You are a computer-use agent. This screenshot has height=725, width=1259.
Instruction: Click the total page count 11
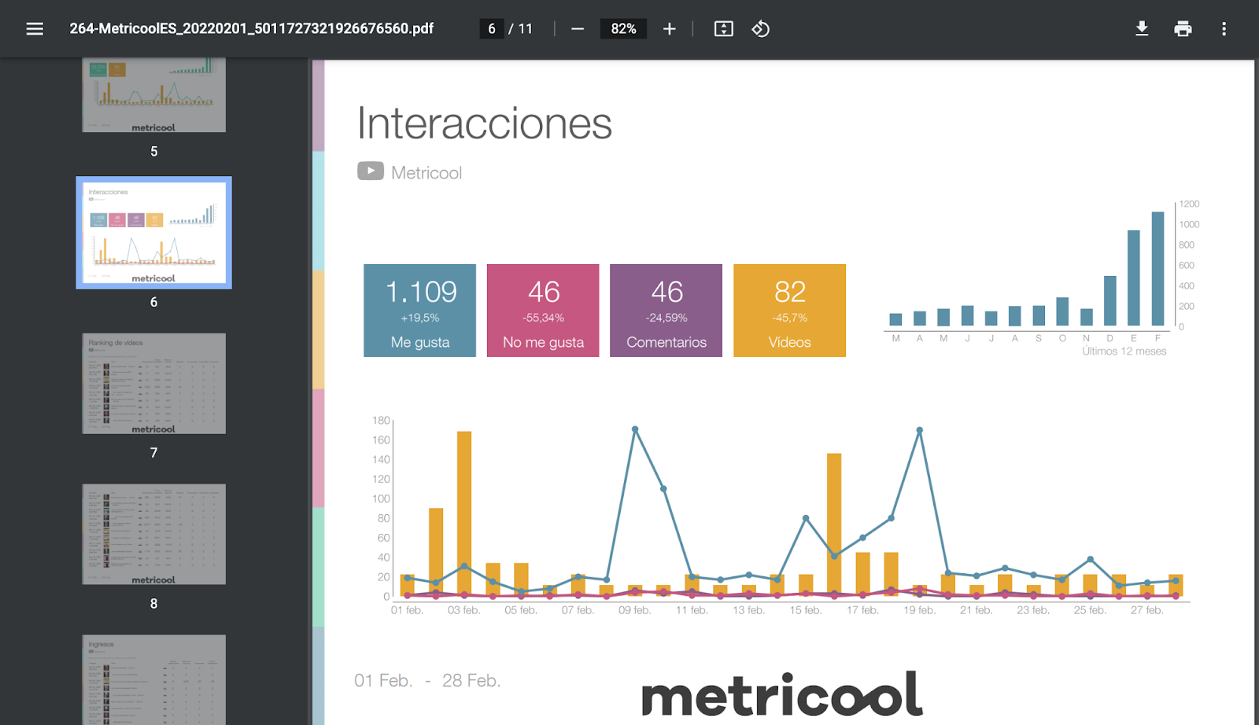tap(526, 29)
